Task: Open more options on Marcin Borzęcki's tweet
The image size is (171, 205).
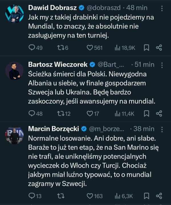Action: tap(162, 129)
